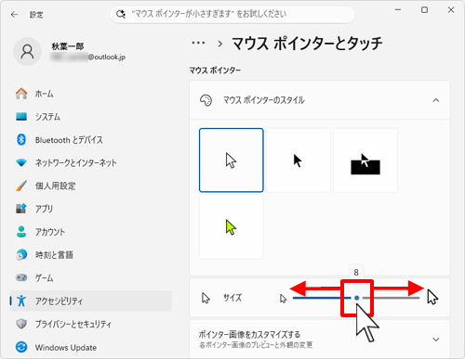Select the inverted mouse pointer style
465x359 pixels.
tap(365, 160)
